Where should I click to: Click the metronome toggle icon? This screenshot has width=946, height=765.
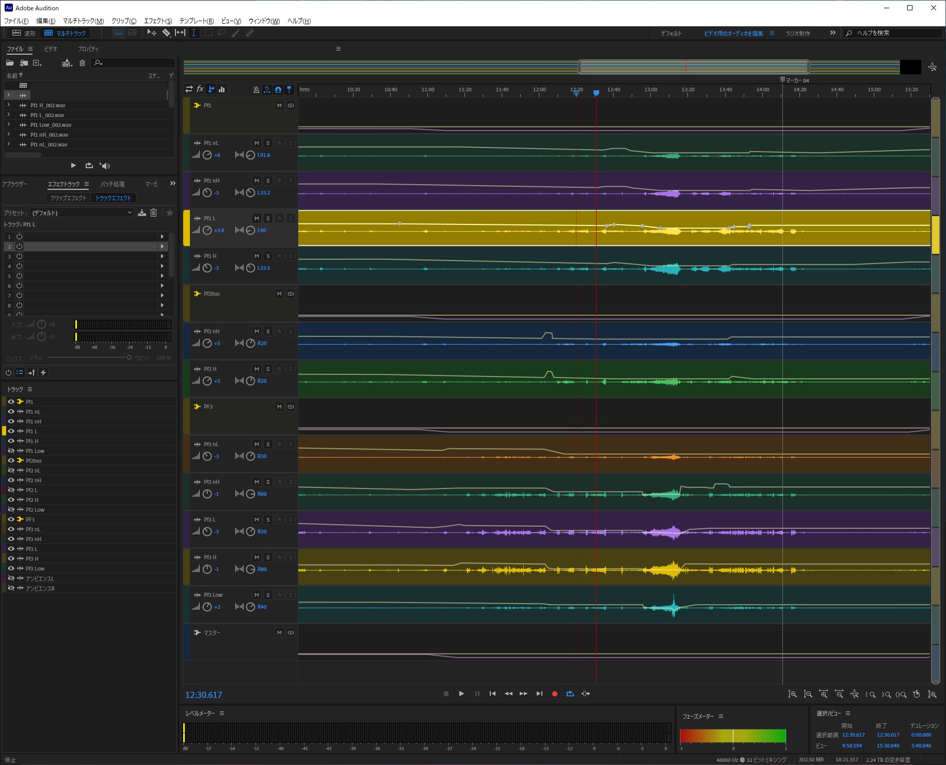coord(256,90)
